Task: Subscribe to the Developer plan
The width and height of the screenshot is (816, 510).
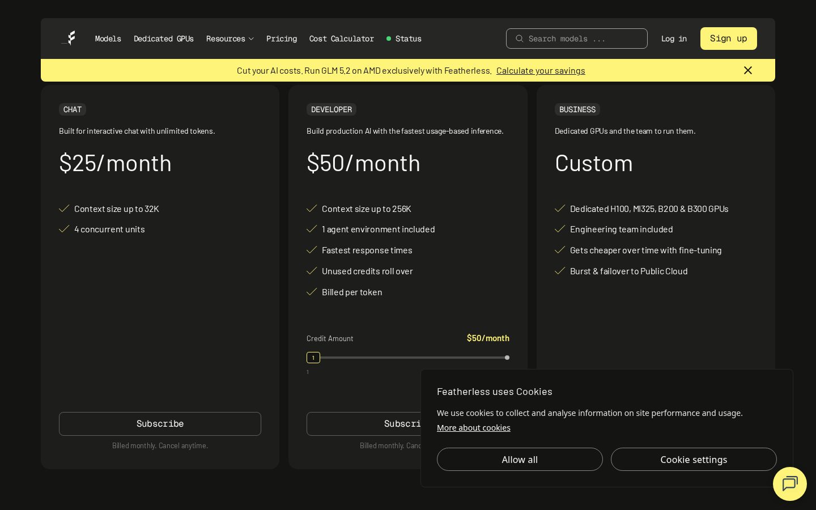Action: coord(364,424)
